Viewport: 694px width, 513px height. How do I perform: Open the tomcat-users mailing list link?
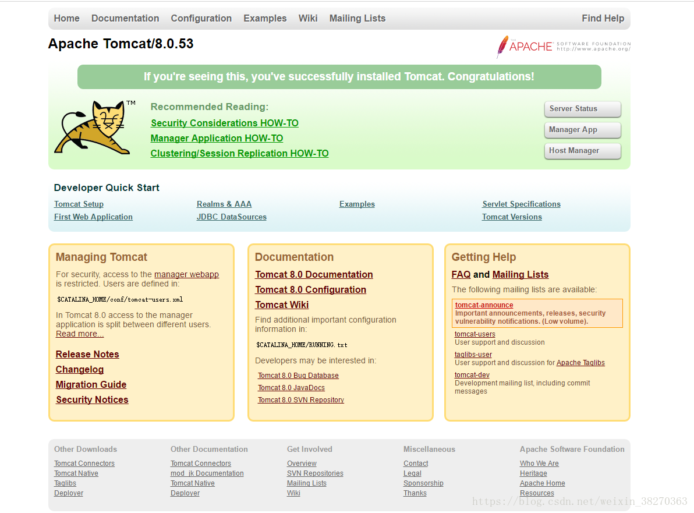[x=475, y=334]
